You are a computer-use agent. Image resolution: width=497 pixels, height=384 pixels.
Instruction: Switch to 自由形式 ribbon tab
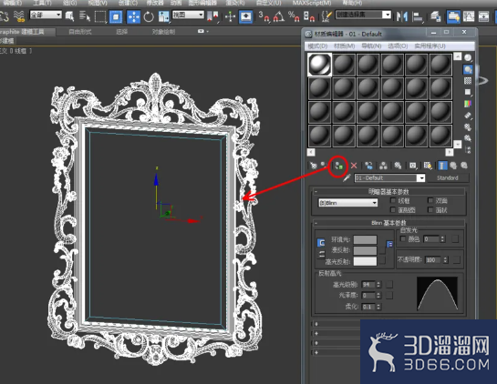(x=80, y=32)
